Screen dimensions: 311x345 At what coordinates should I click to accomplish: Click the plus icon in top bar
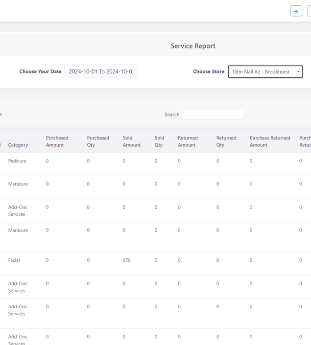296,11
